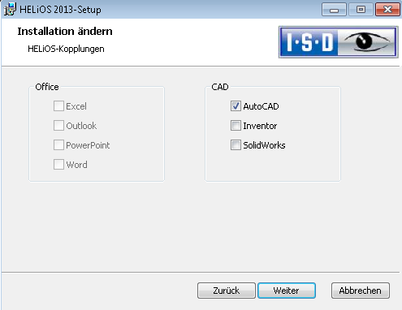Click the Office group box label
402x310 pixels.
tap(47, 87)
